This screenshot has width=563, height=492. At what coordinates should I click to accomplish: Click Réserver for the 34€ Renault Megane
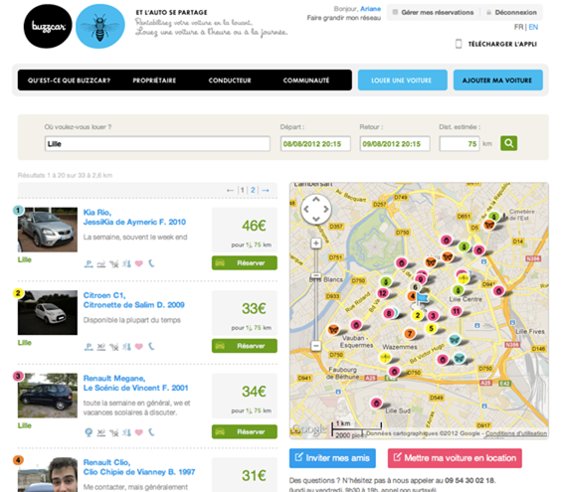[x=244, y=431]
